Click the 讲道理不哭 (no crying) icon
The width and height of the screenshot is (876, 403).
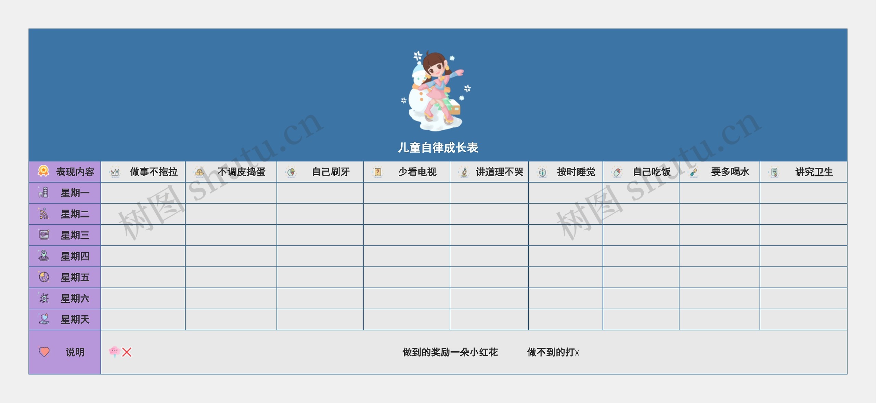click(459, 172)
